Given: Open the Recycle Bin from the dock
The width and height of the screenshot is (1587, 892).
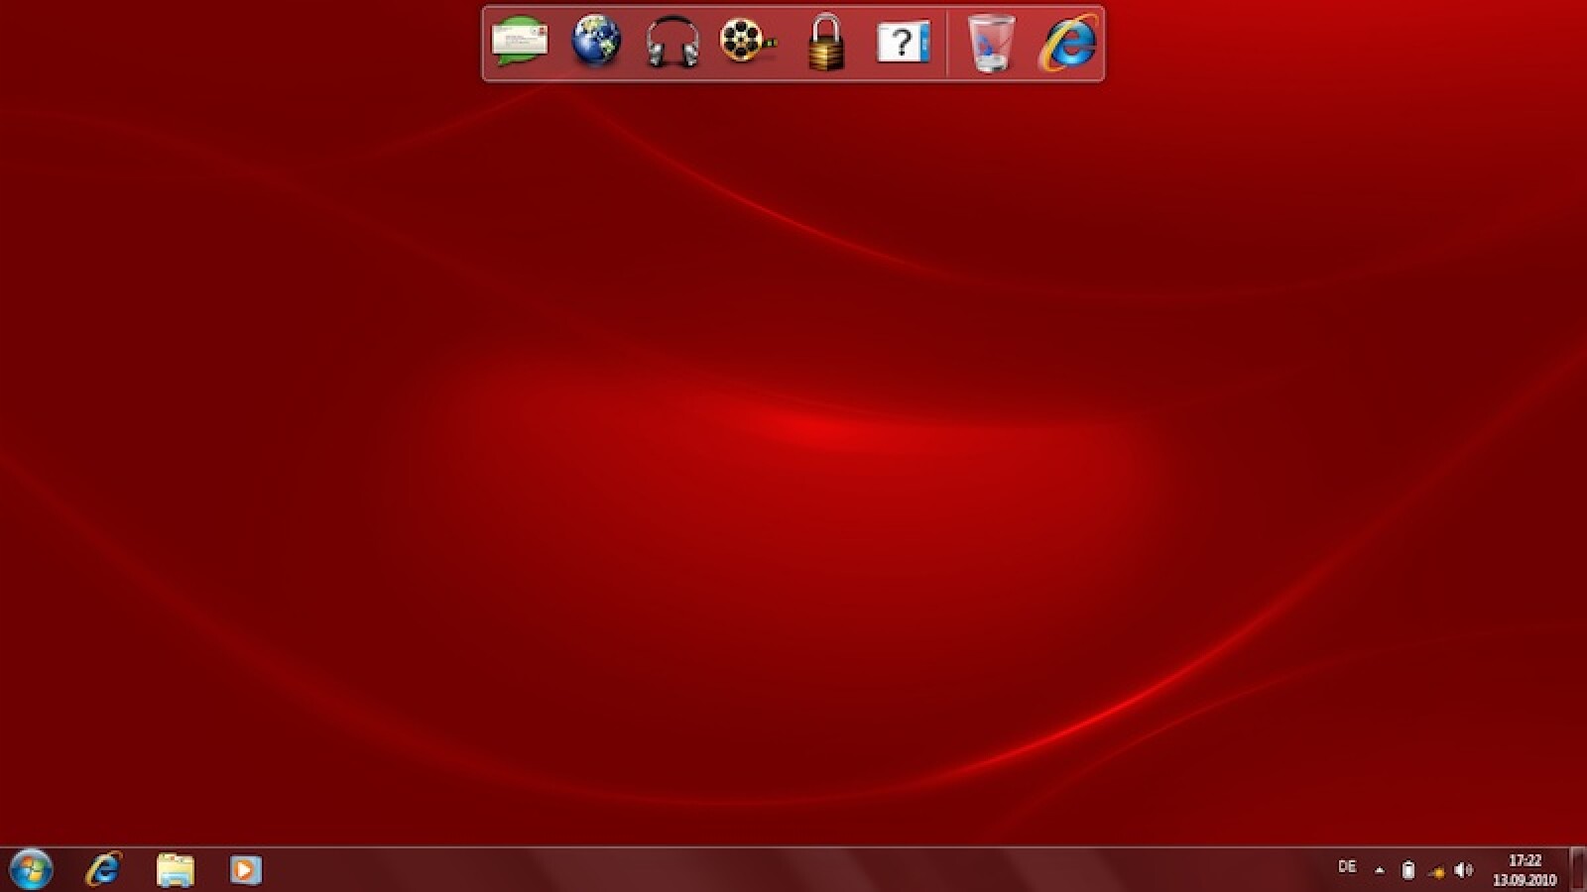Looking at the screenshot, I should (991, 44).
